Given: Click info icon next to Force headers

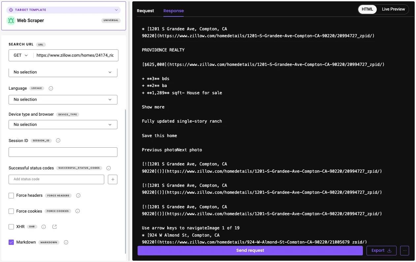Looking at the screenshot, I should (x=78, y=195).
